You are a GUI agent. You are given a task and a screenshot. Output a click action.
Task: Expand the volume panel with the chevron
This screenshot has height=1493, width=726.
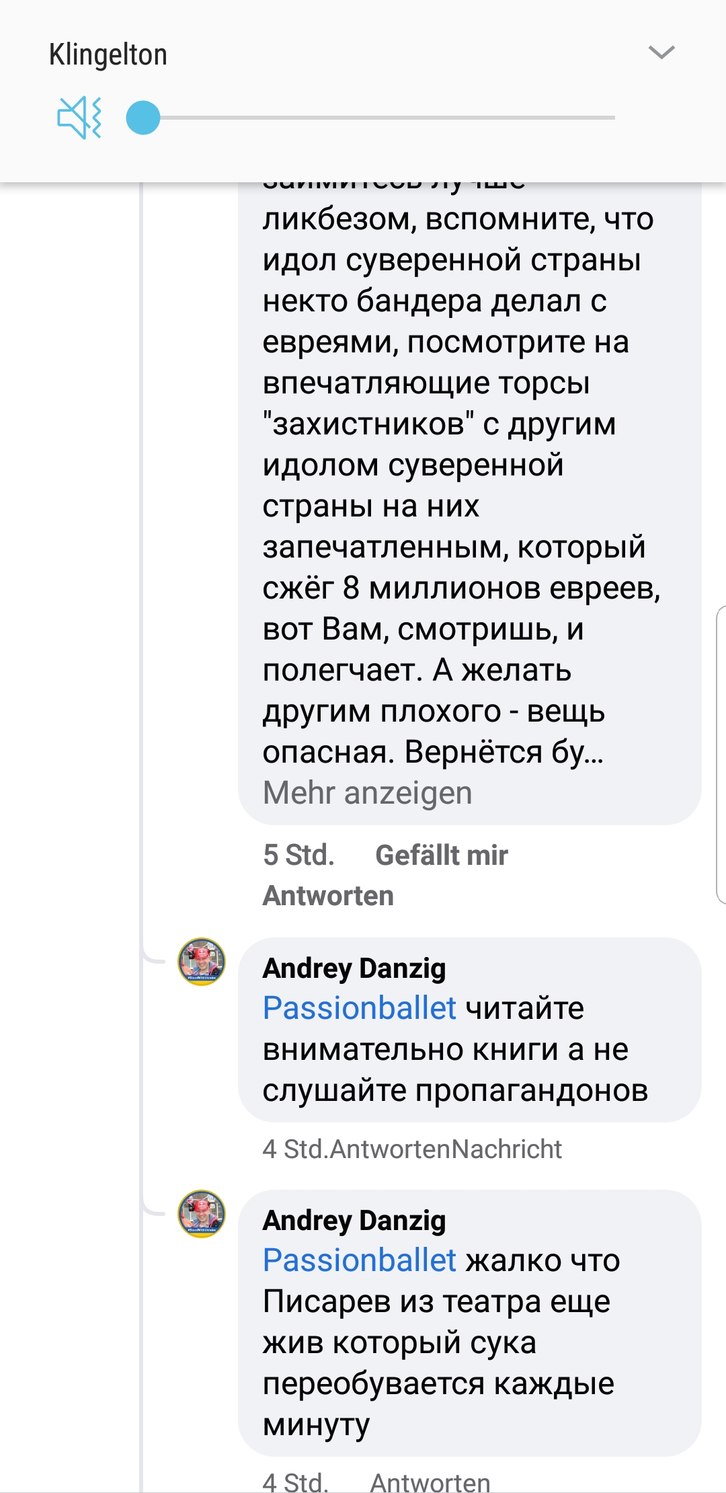pos(661,52)
